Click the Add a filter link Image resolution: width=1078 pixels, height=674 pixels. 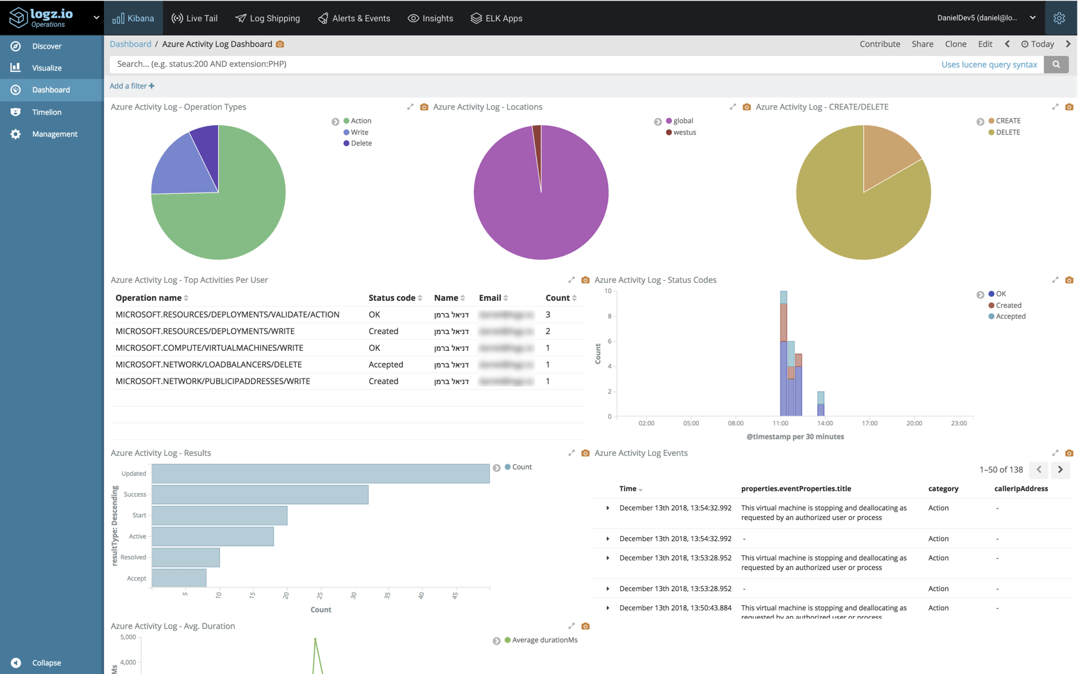pos(132,86)
